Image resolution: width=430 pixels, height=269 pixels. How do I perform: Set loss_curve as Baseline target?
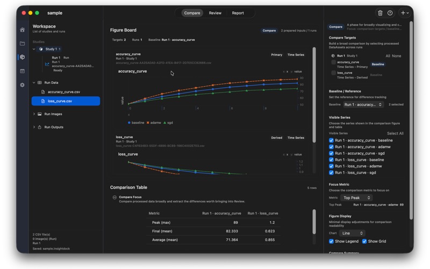click(x=376, y=75)
